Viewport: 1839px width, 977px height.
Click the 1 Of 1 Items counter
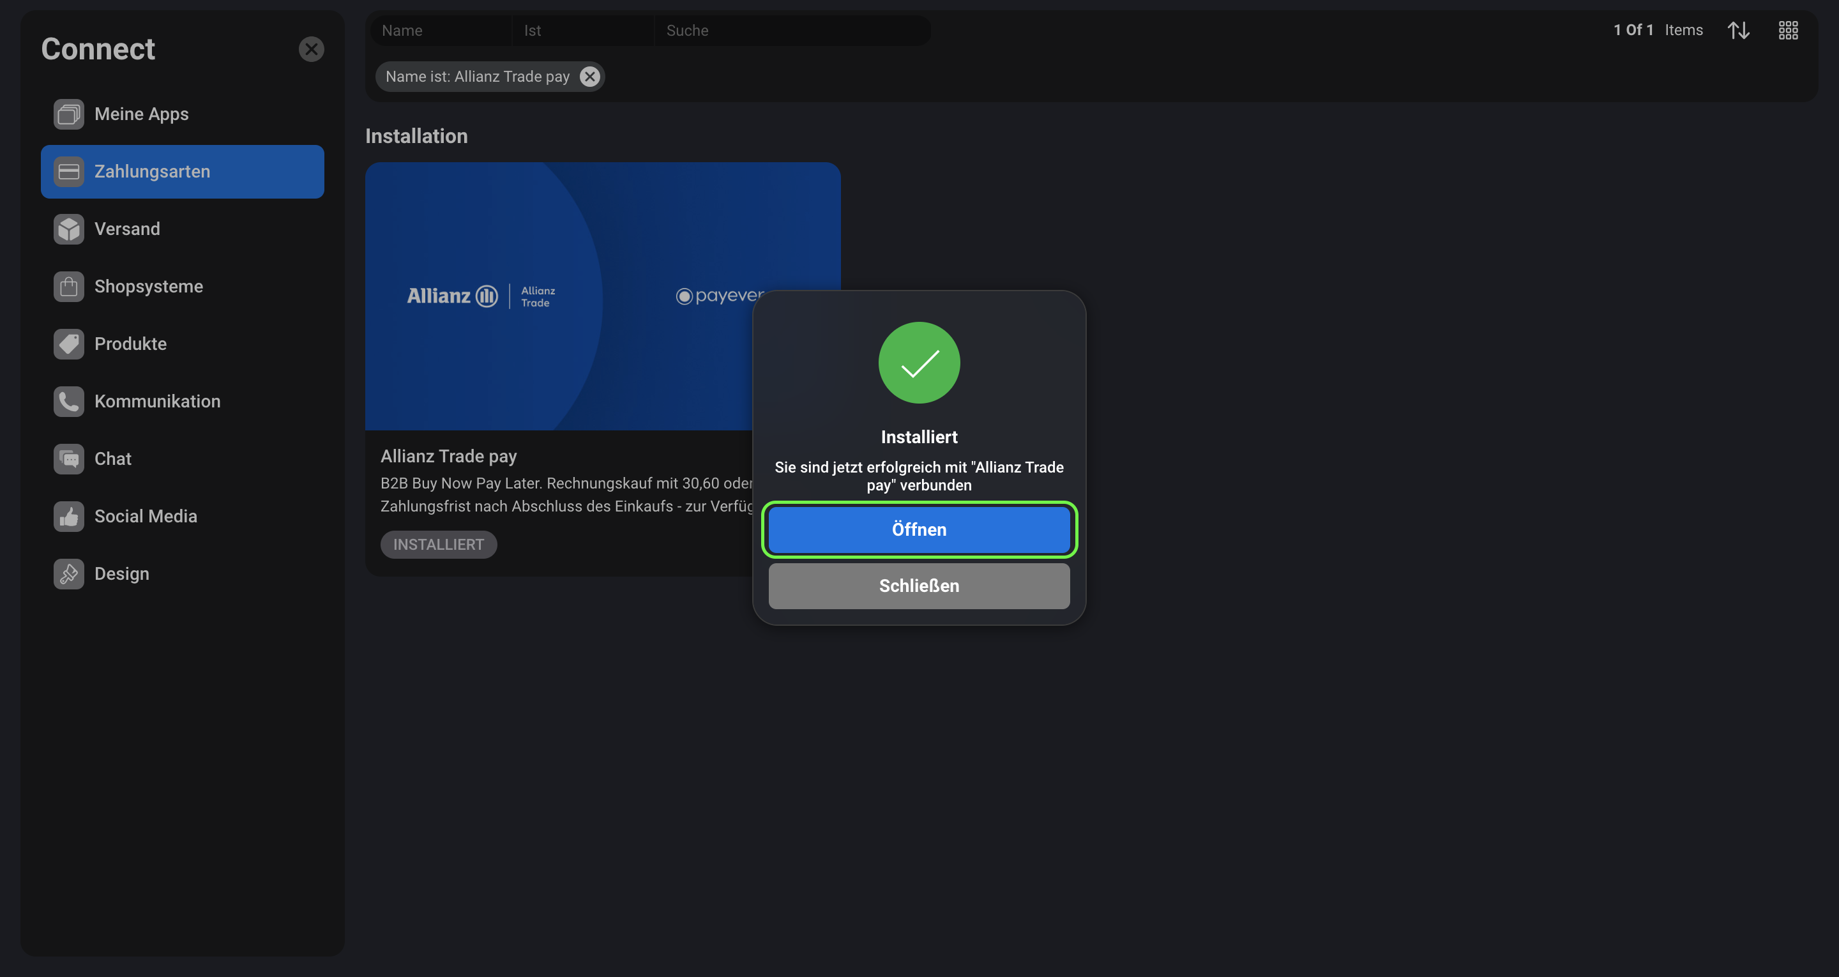tap(1658, 30)
